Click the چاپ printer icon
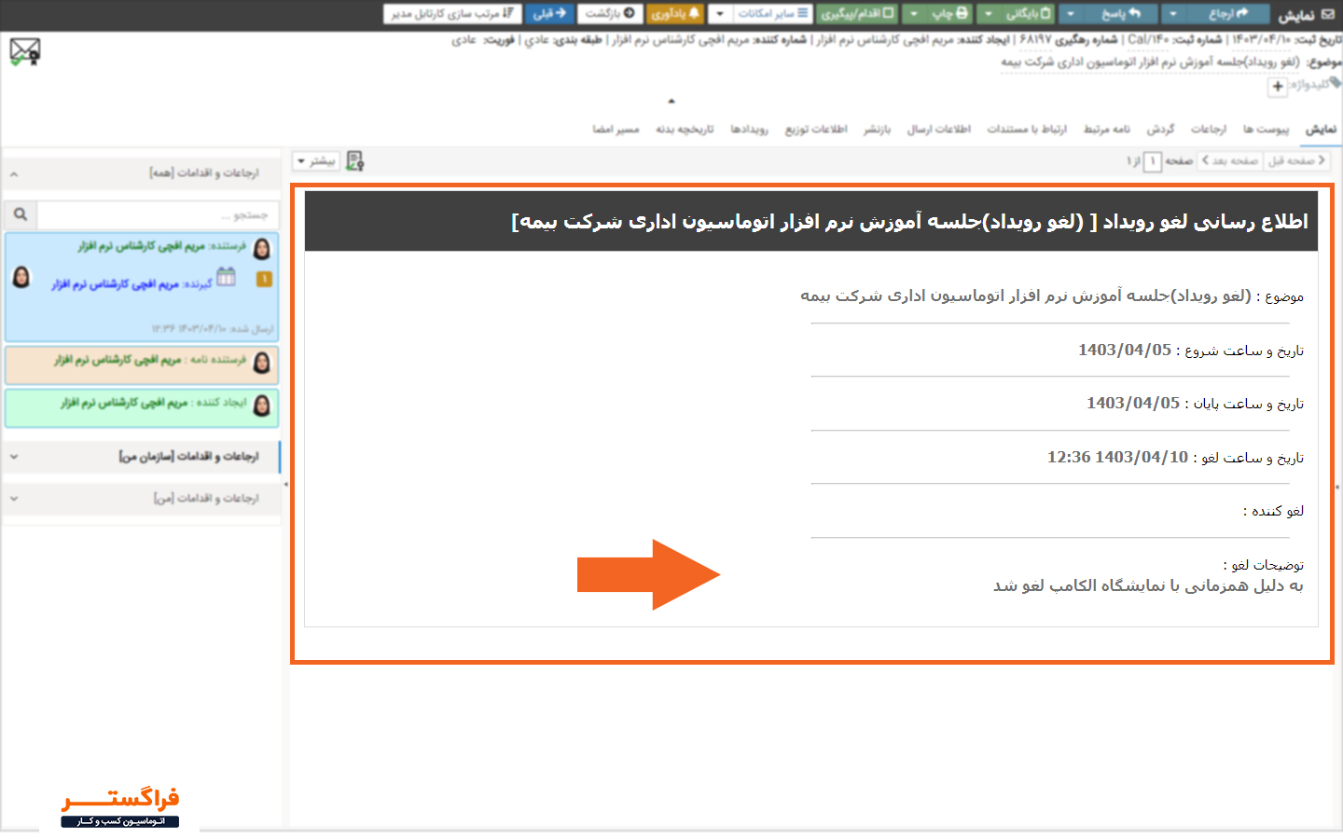The image size is (1343, 839). click(x=962, y=13)
